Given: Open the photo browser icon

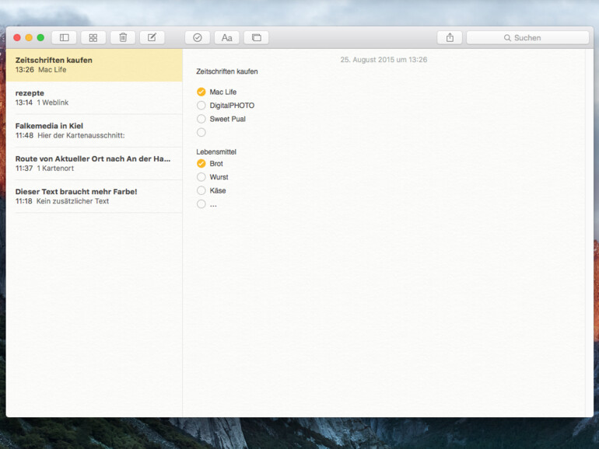Looking at the screenshot, I should (x=256, y=37).
